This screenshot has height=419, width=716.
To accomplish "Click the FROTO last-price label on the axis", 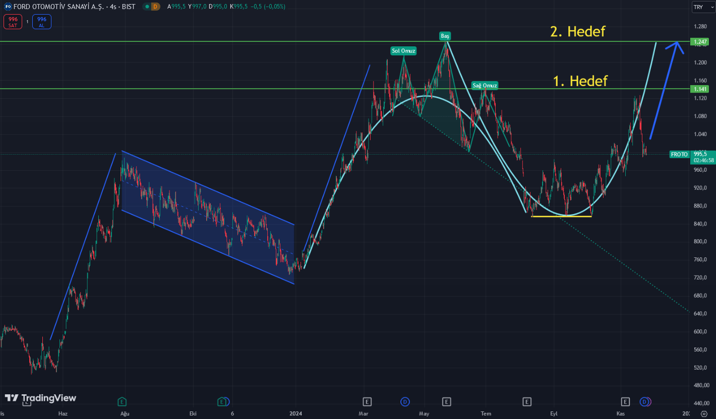I will pyautogui.click(x=679, y=155).
